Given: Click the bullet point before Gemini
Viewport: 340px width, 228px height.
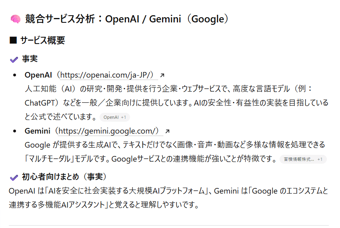Looking at the screenshot, I should point(15,131).
